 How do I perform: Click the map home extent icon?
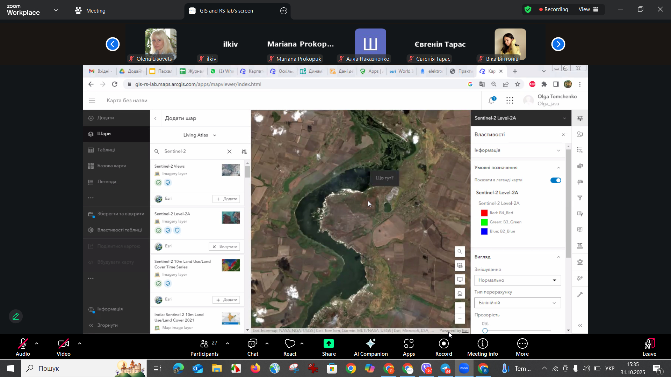pos(460,294)
